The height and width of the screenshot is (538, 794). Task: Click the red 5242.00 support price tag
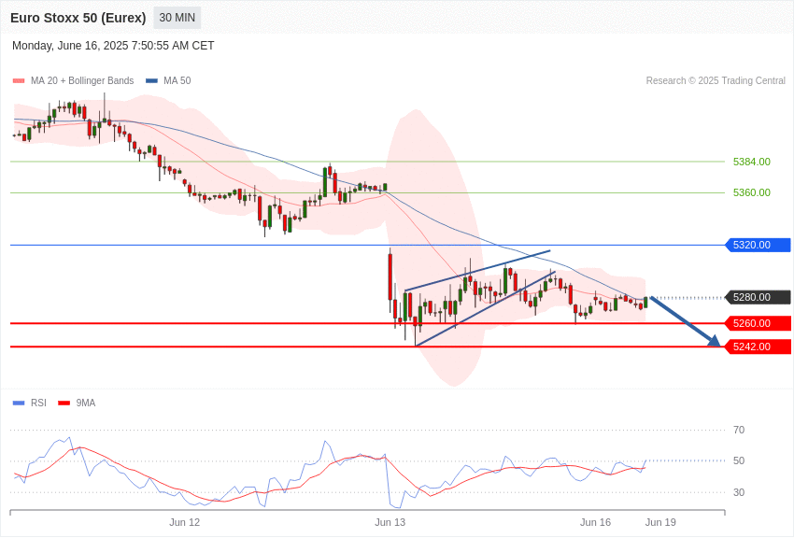[x=759, y=347]
